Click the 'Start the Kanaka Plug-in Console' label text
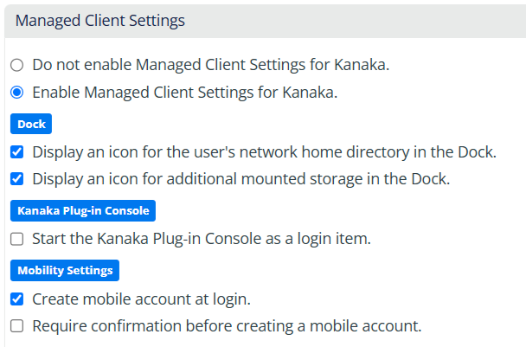 click(201, 239)
